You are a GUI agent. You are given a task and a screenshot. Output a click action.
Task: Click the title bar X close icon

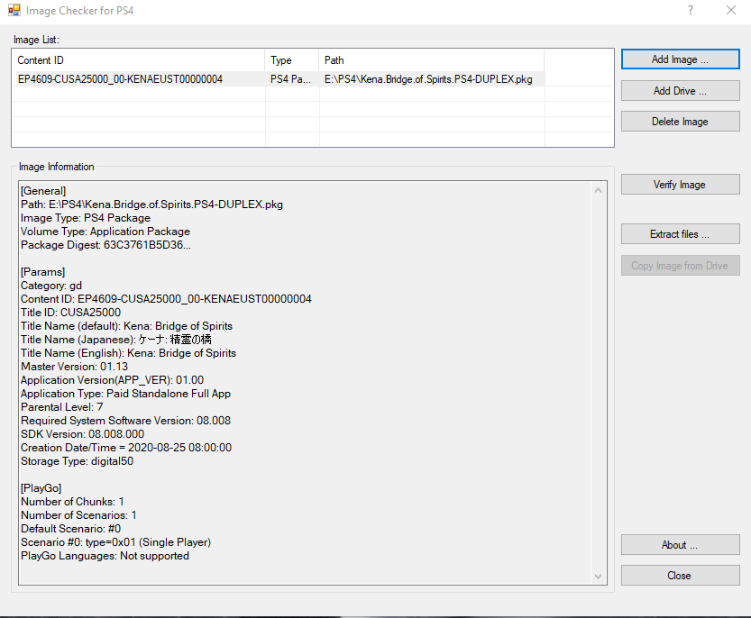[x=731, y=10]
